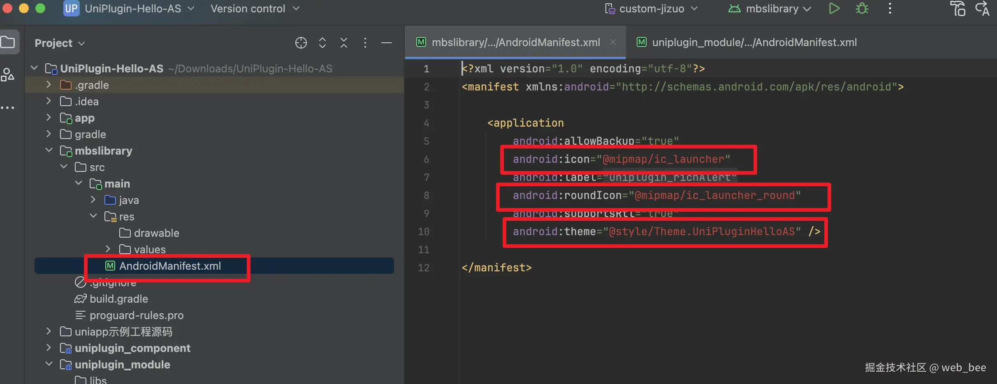The width and height of the screenshot is (997, 384).
Task: Select the libs folder under uniplugin_module
Action: click(91, 380)
